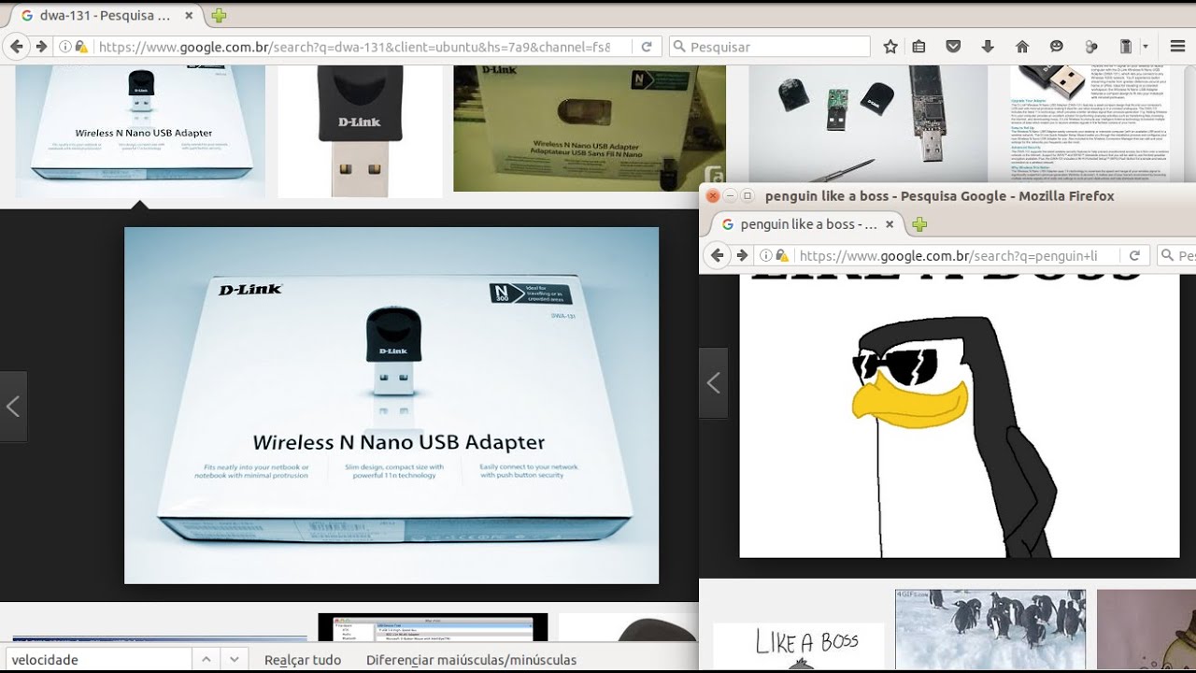The height and width of the screenshot is (673, 1196).
Task: Close the penguin like a boss tab
Action: (890, 224)
